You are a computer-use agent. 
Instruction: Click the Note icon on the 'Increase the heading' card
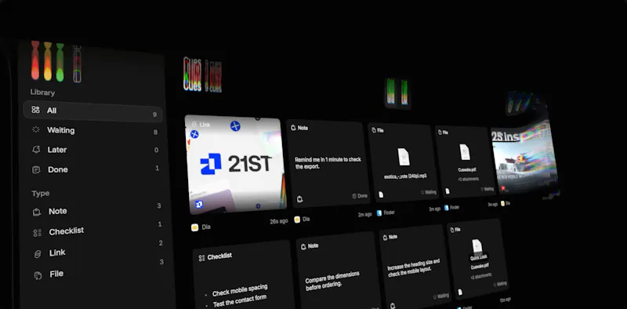click(385, 238)
